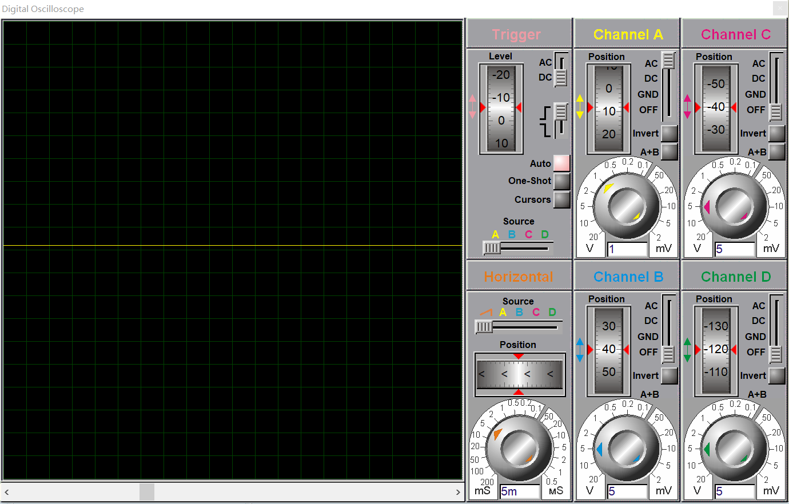
Task: Click Horizontal Source letter C
Action: pyautogui.click(x=536, y=313)
